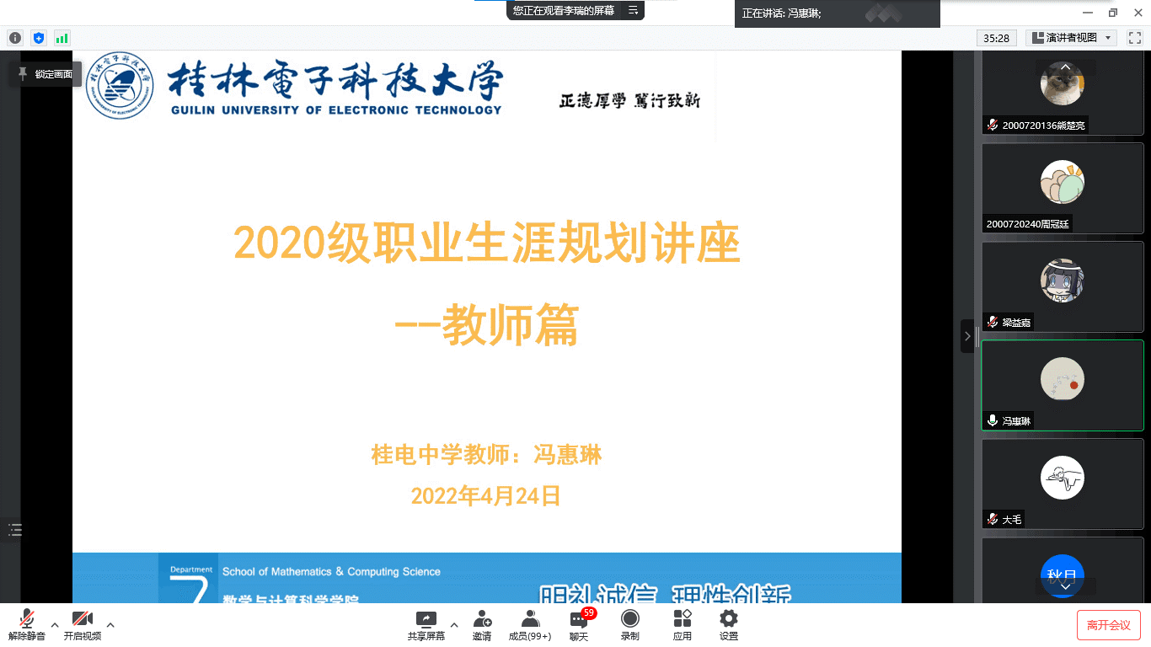Open the Members (成员) list
Screen dimensions: 1151x647
tap(530, 624)
